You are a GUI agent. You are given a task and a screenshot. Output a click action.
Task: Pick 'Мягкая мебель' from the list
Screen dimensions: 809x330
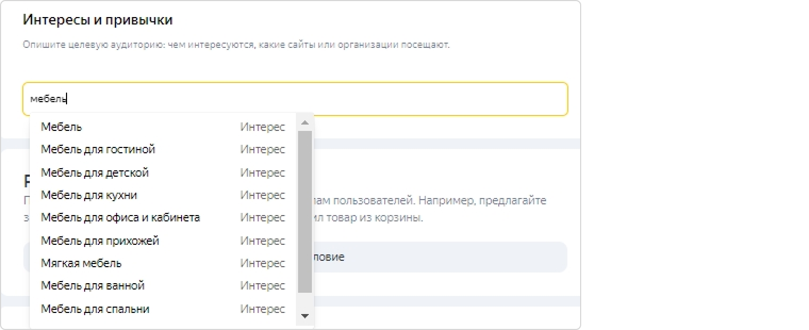coord(81,263)
